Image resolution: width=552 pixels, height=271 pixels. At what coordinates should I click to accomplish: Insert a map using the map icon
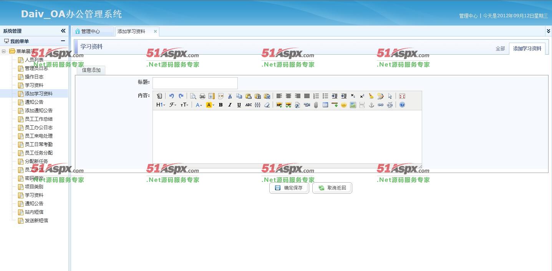point(353,105)
